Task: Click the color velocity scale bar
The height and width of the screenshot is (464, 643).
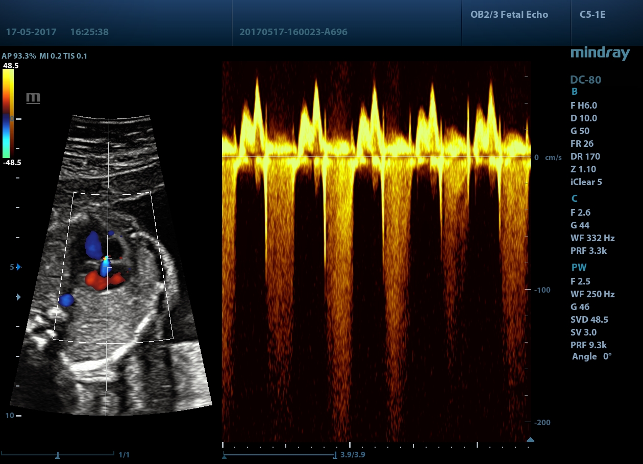Action: [8, 113]
